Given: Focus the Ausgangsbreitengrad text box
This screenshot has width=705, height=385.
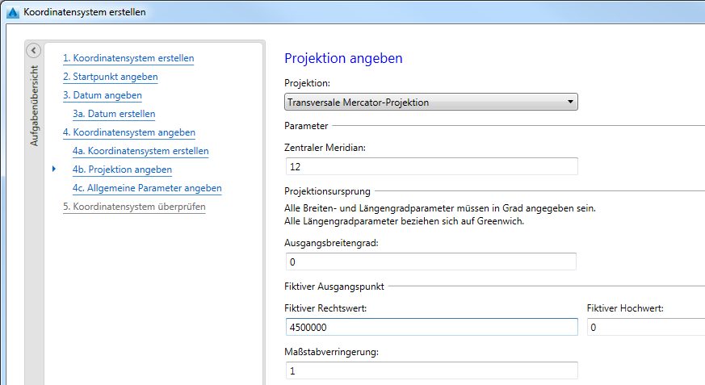Looking at the screenshot, I should click(x=430, y=262).
